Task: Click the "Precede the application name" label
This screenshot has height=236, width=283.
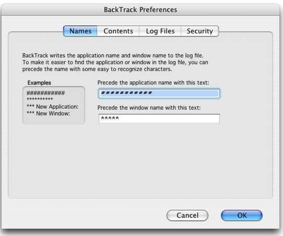Action: pyautogui.click(x=153, y=82)
